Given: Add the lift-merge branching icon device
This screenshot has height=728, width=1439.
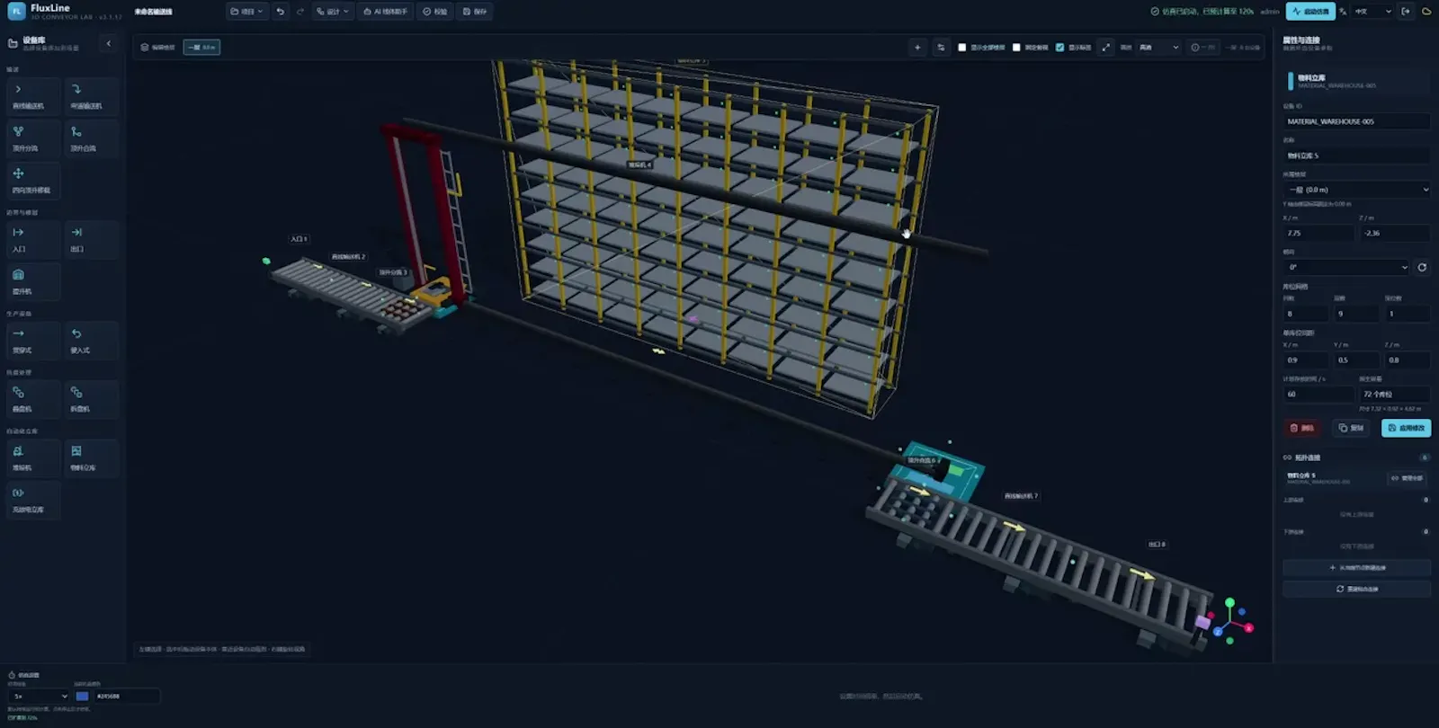Looking at the screenshot, I should [92, 138].
